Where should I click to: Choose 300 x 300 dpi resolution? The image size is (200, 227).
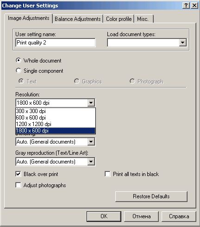(x=56, y=111)
